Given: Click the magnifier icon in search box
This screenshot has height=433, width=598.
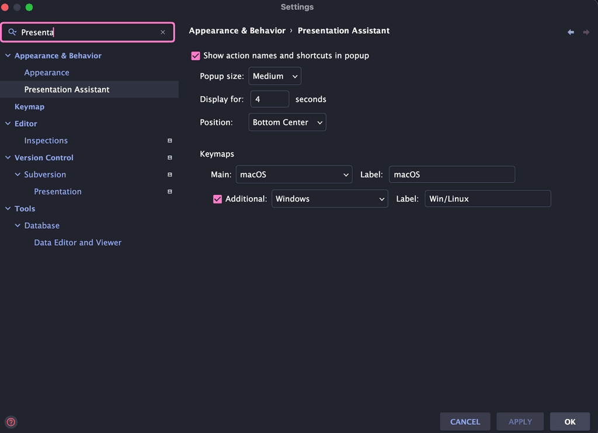Looking at the screenshot, I should click(x=12, y=33).
